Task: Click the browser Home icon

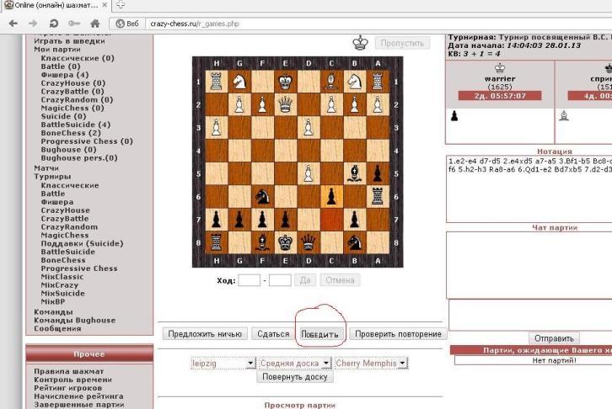Action: [x=94, y=24]
